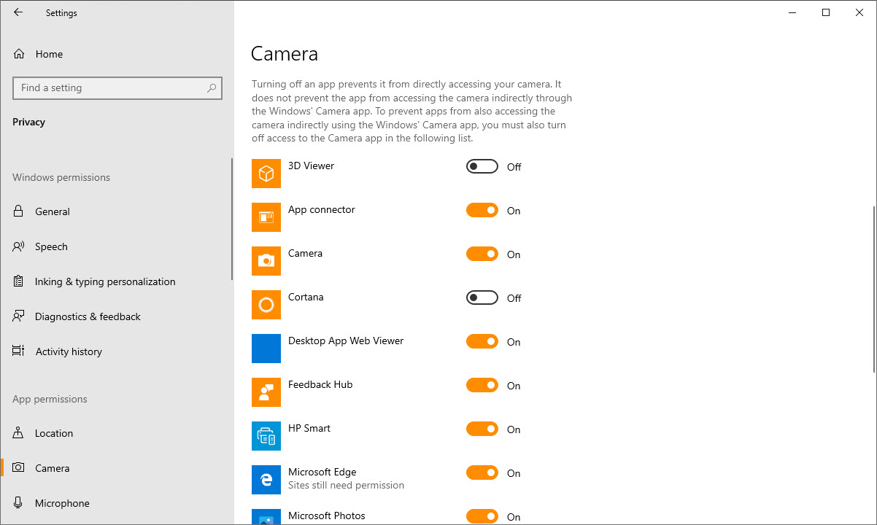Viewport: 877px width, 525px height.
Task: Click the General lock icon
Action: point(19,211)
